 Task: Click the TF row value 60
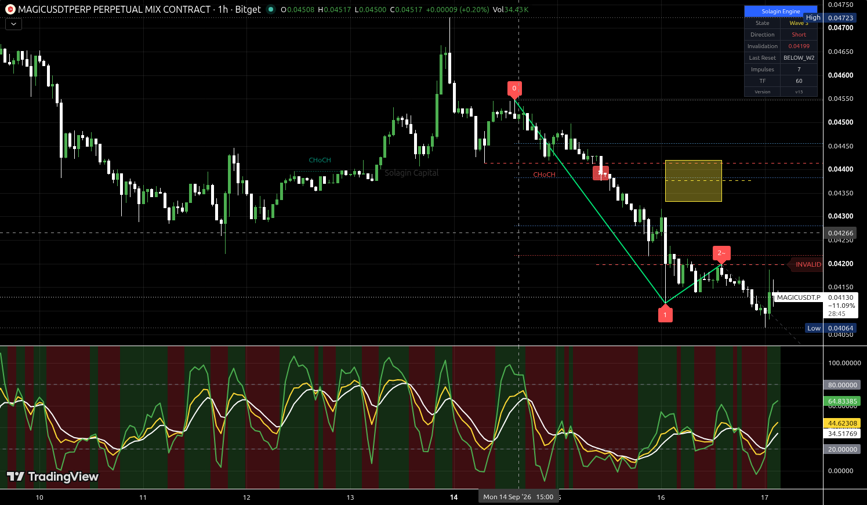tap(799, 81)
